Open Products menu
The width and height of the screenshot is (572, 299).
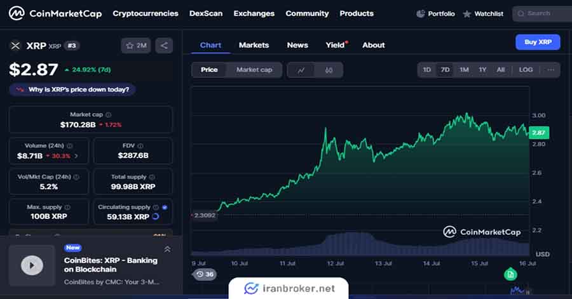pos(357,13)
